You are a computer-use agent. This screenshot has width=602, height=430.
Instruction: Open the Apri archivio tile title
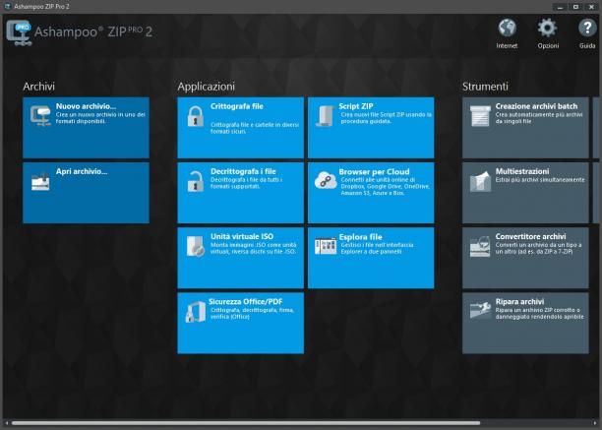tap(82, 171)
